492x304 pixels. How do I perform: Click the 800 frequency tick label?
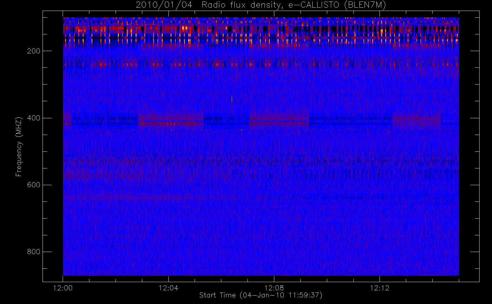[x=33, y=252]
